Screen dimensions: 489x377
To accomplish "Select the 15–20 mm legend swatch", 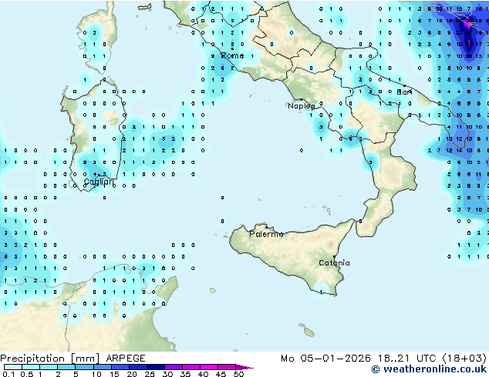I will [120, 367].
